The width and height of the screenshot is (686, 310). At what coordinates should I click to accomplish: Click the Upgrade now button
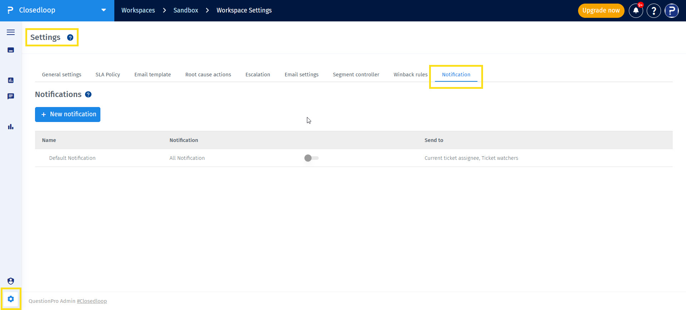601,10
